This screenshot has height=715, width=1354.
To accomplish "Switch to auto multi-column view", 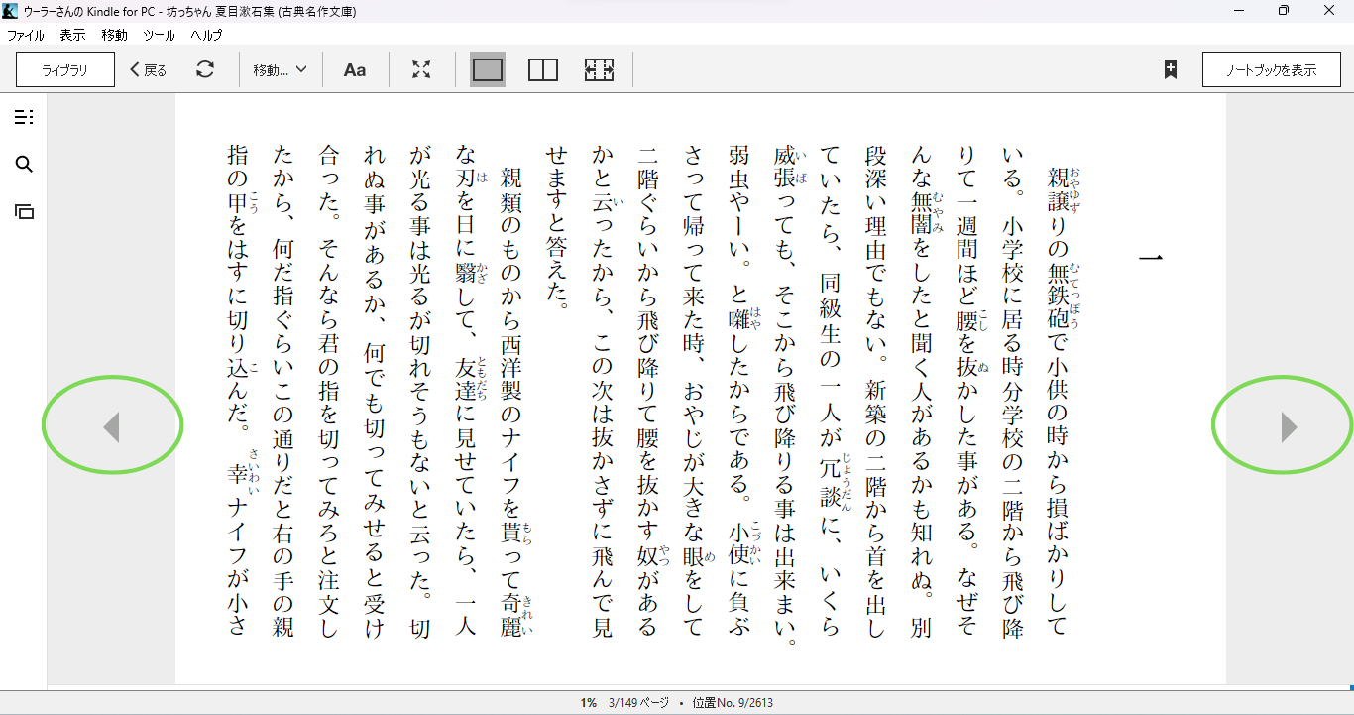I will (599, 69).
